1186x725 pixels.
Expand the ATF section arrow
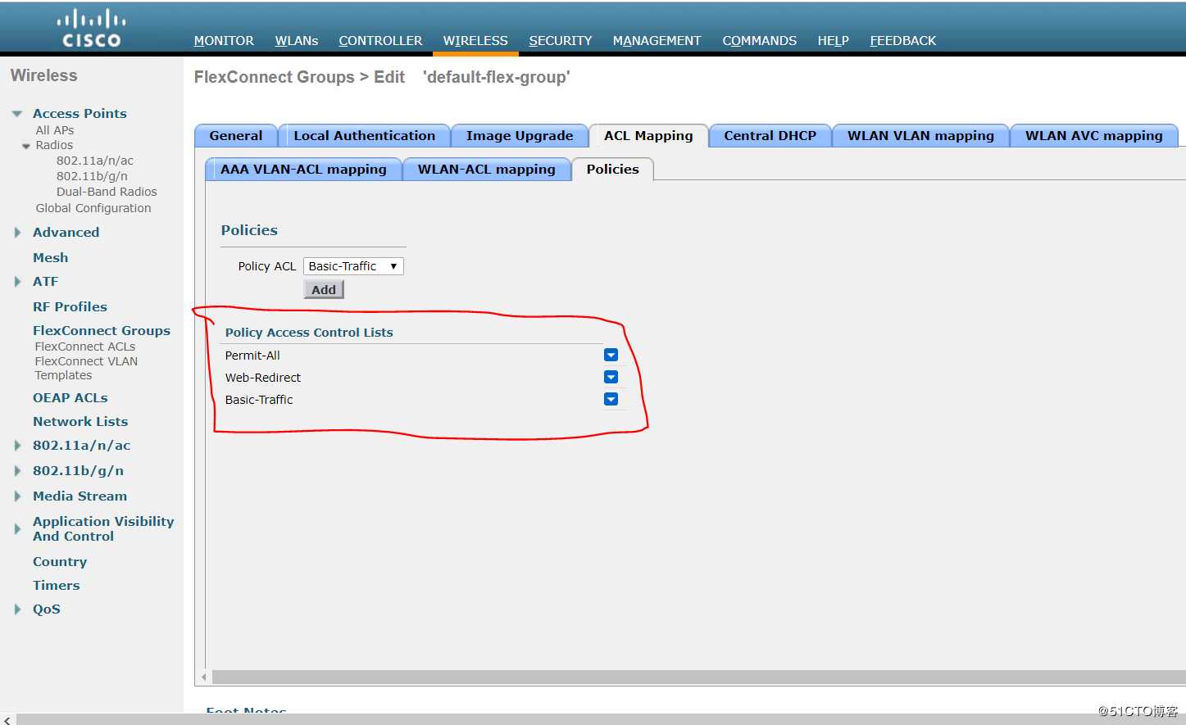pos(17,282)
